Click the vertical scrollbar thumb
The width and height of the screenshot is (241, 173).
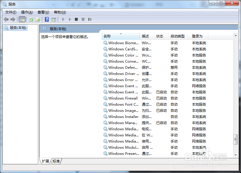point(235,139)
